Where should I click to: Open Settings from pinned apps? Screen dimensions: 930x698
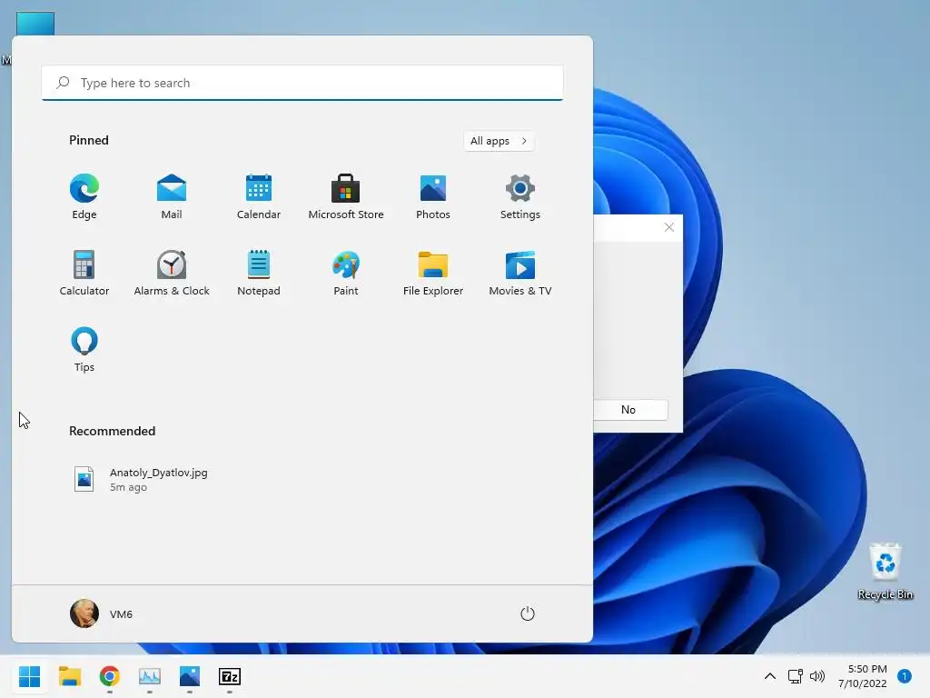coord(520,196)
